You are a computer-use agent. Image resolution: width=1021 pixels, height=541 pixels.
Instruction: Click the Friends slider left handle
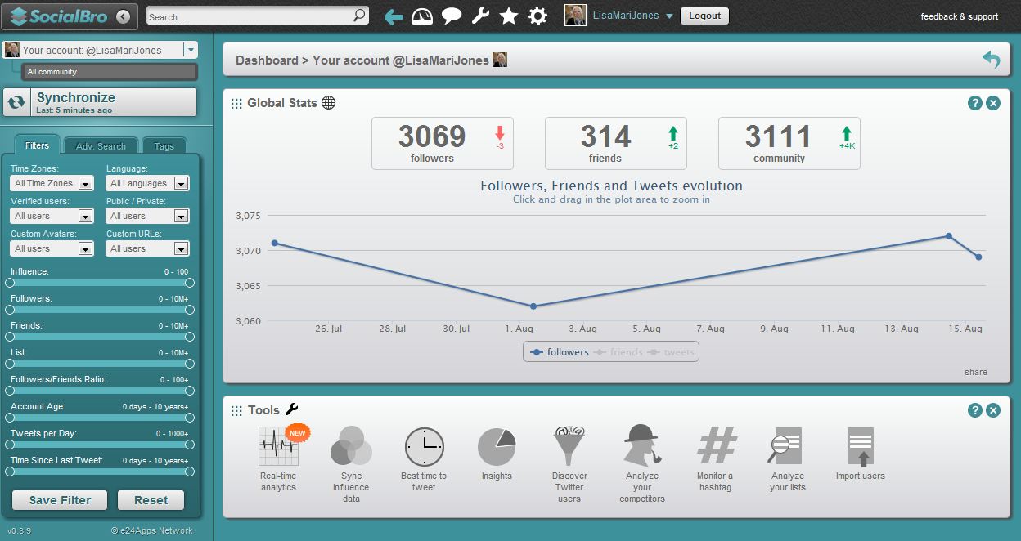pos(10,336)
